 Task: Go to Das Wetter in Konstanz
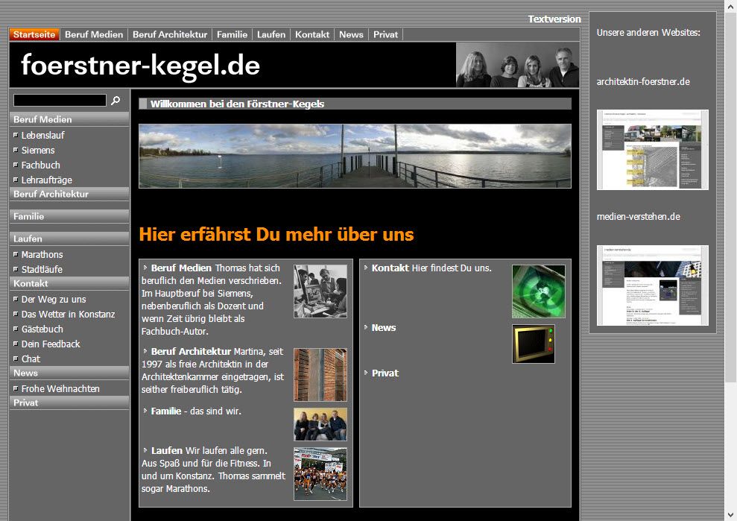tap(68, 314)
